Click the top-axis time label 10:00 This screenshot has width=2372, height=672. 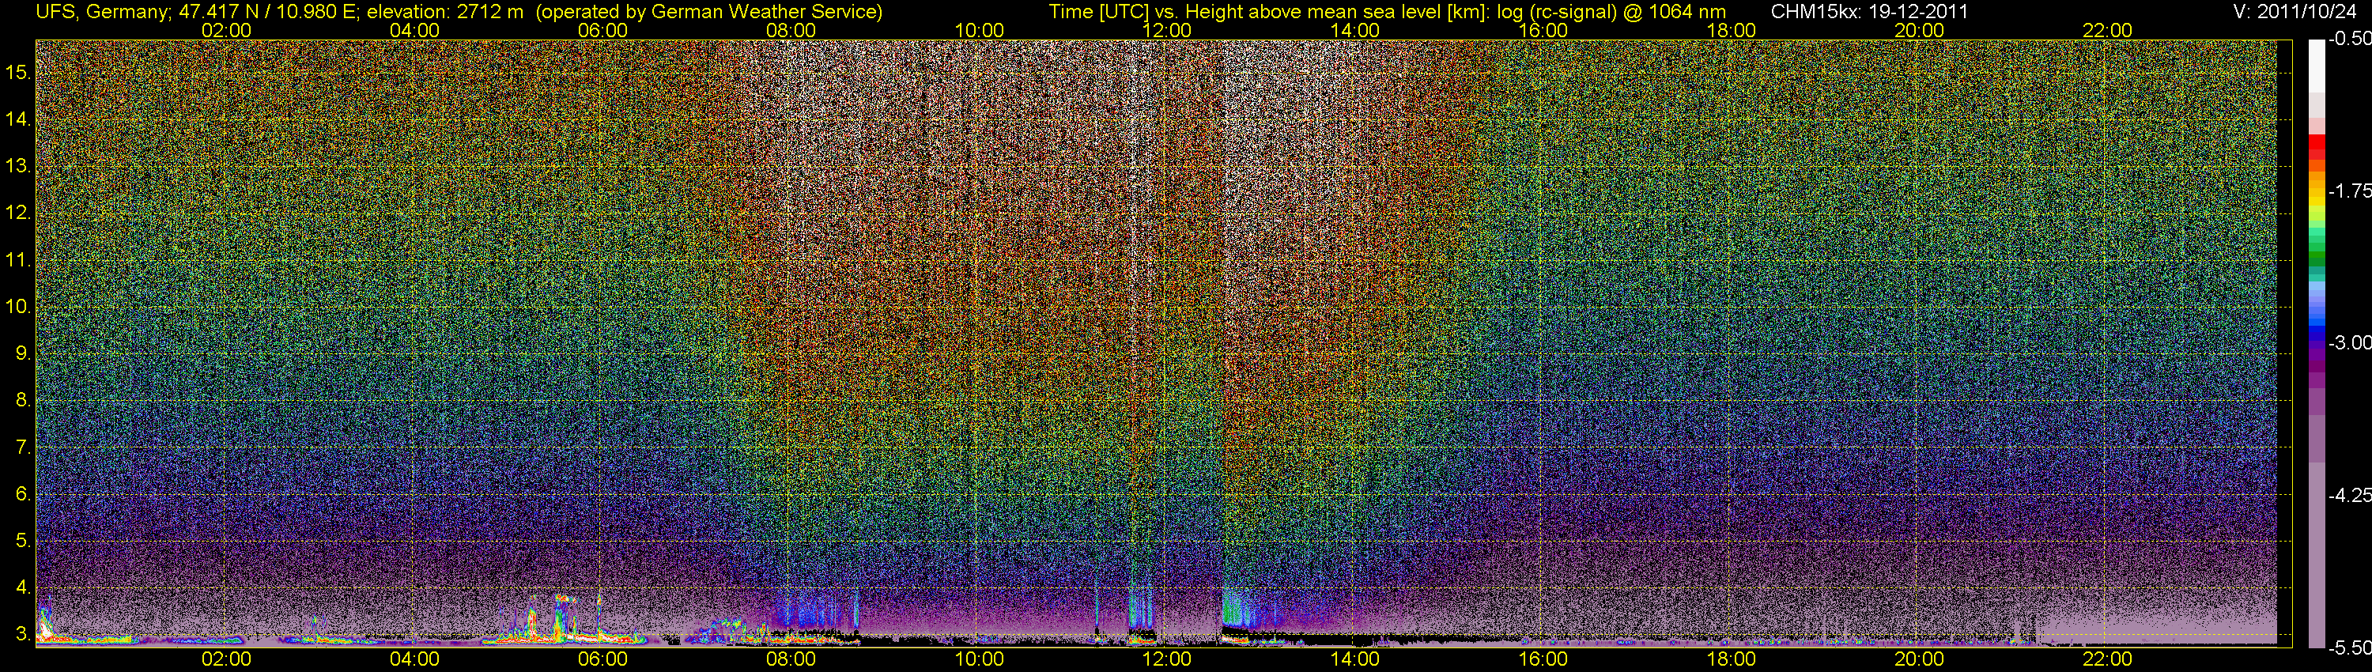pos(979,30)
